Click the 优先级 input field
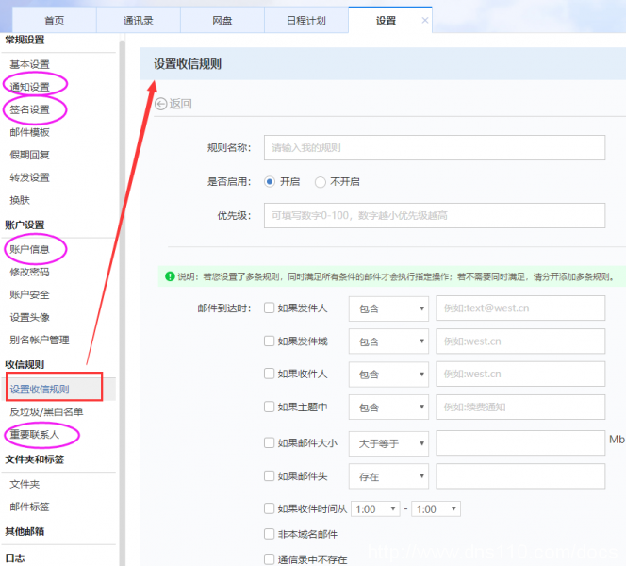626x566 pixels. [x=435, y=216]
